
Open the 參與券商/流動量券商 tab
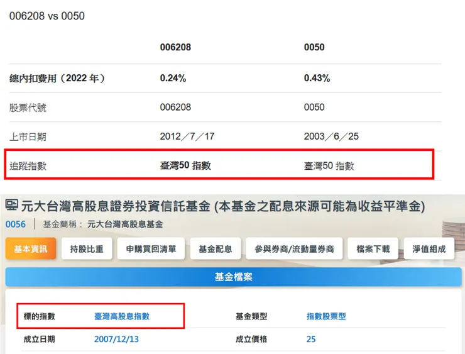[294, 248]
